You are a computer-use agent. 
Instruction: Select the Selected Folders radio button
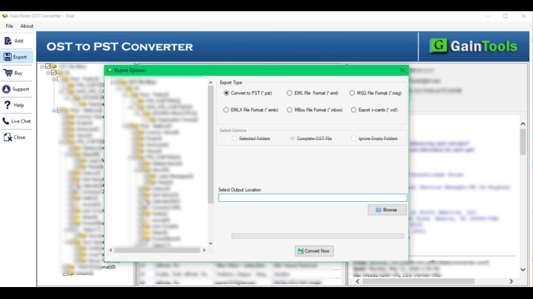[234, 138]
